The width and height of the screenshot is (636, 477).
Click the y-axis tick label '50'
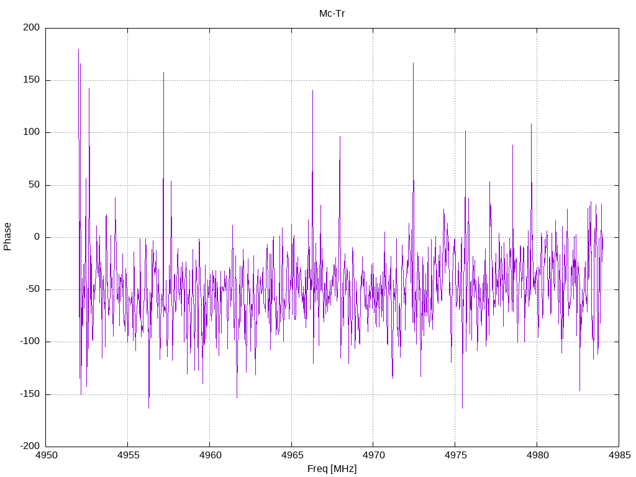click(x=35, y=184)
